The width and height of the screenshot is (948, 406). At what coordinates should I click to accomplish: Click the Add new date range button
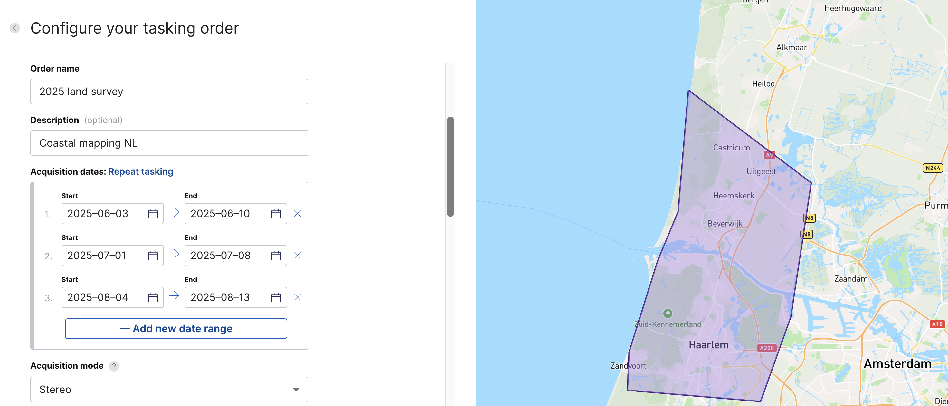pyautogui.click(x=176, y=329)
